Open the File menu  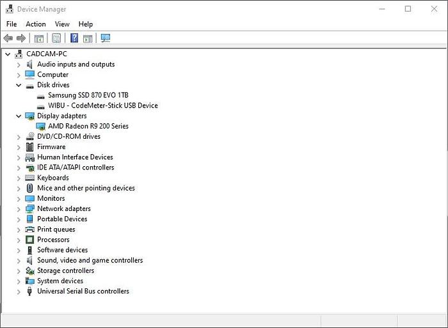click(12, 24)
